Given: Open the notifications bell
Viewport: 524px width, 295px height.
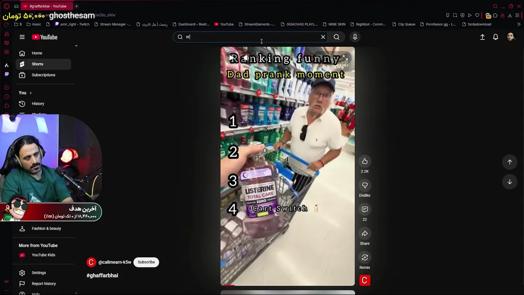Looking at the screenshot, I should [x=495, y=37].
